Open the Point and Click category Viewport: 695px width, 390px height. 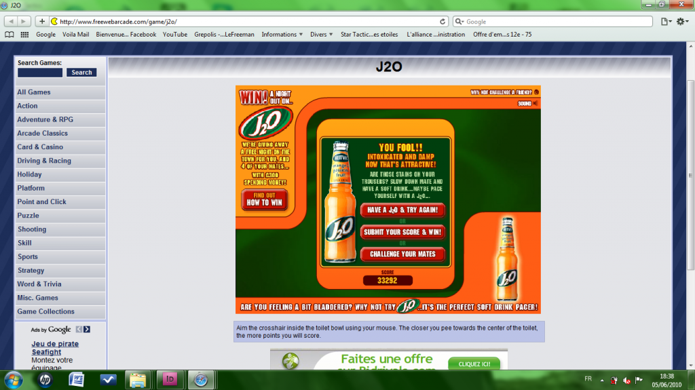coord(60,202)
